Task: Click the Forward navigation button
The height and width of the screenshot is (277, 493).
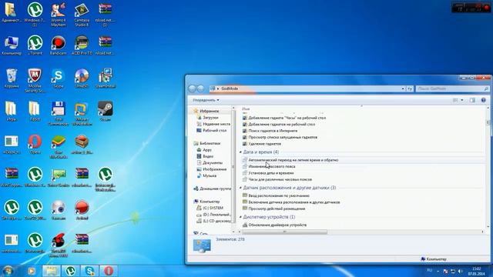Action: (200, 89)
